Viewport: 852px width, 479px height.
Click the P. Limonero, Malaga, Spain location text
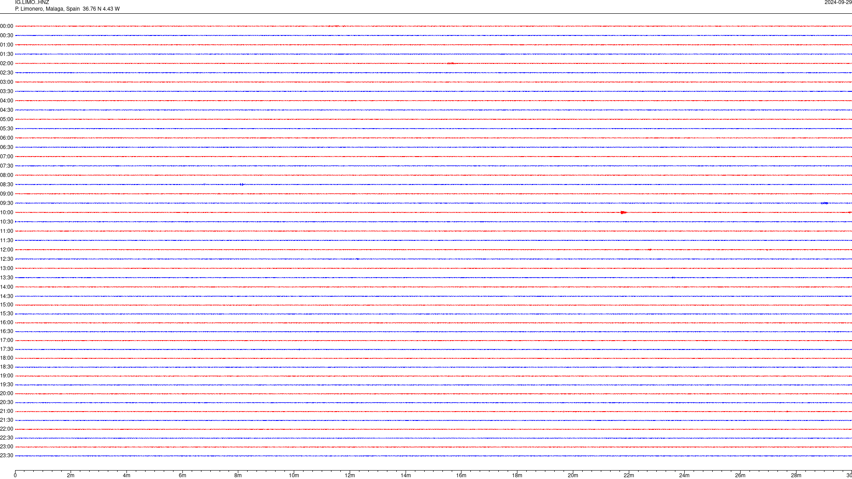tap(47, 9)
